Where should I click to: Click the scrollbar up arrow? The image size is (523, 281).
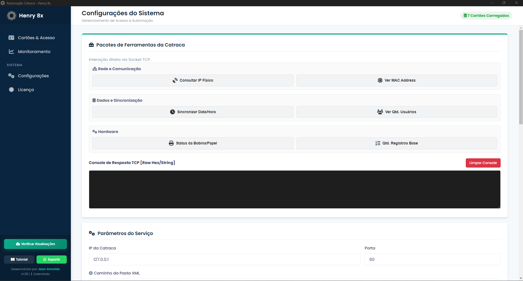521,28
